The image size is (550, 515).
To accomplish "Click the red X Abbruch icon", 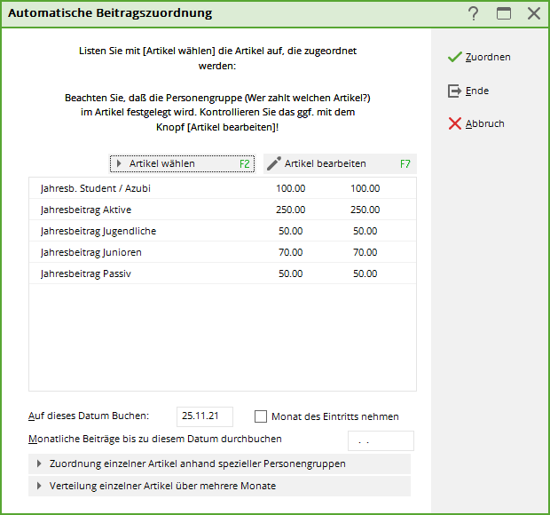I will (454, 123).
